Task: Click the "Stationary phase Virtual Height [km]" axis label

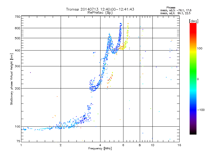Action: pos(12,79)
